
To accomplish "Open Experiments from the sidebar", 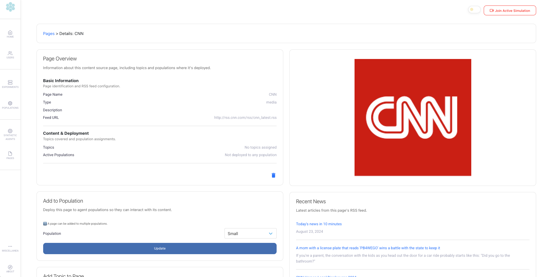I will (10, 84).
